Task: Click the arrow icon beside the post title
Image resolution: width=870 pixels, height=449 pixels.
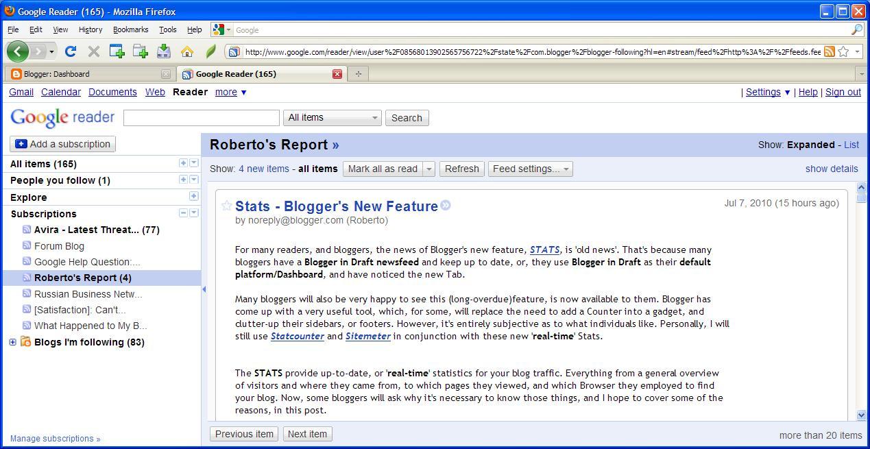Action: pos(446,205)
